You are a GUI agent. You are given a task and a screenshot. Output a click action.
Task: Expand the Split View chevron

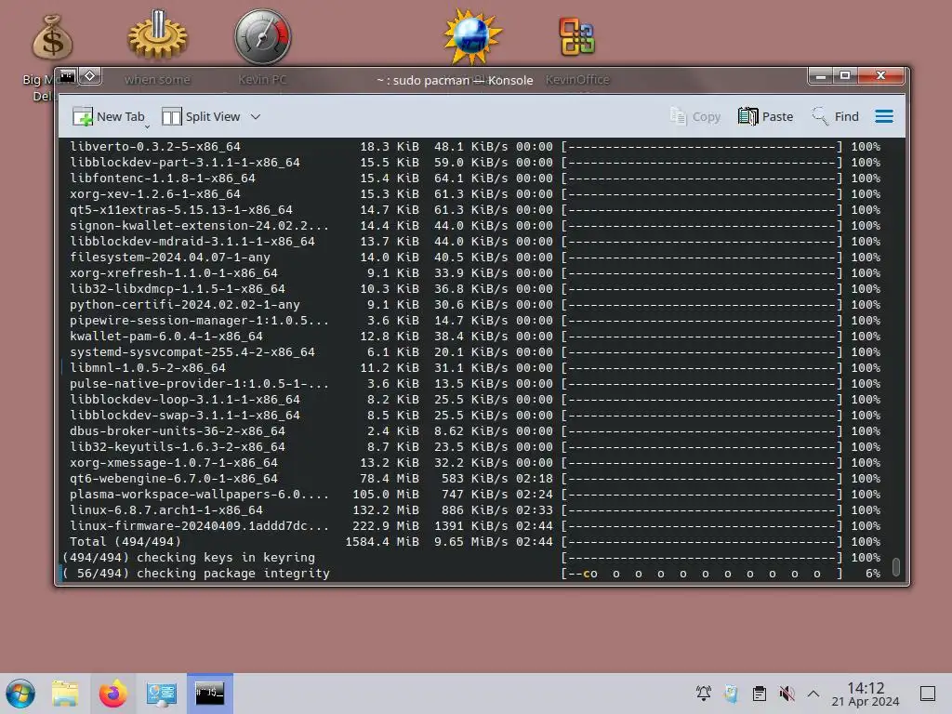click(x=256, y=116)
